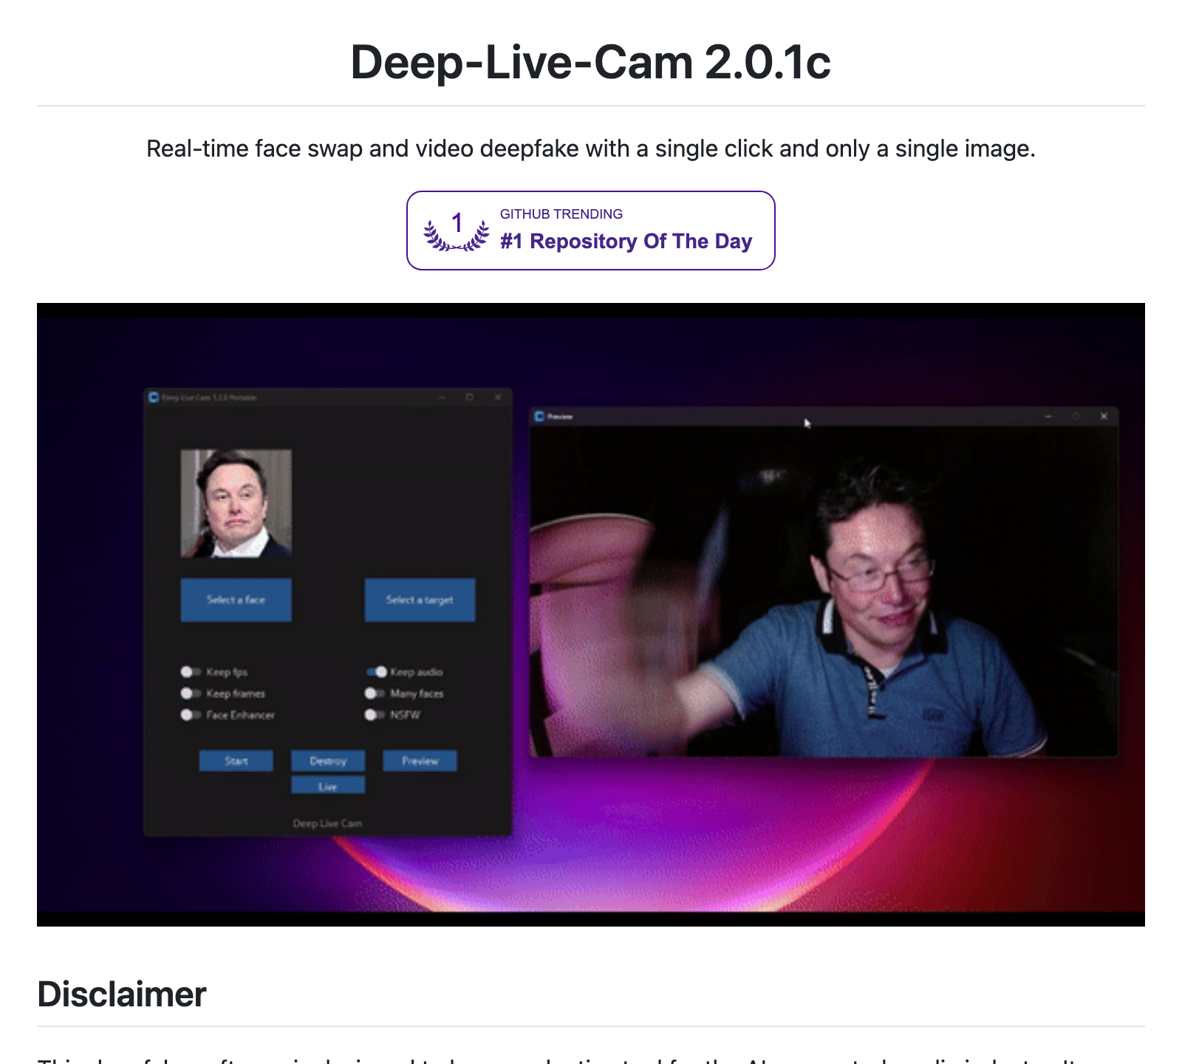This screenshot has width=1182, height=1064.
Task: Close the Deep Live Cam control window
Action: pyautogui.click(x=498, y=398)
